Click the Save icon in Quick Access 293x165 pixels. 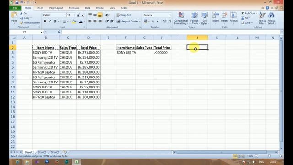(17, 2)
